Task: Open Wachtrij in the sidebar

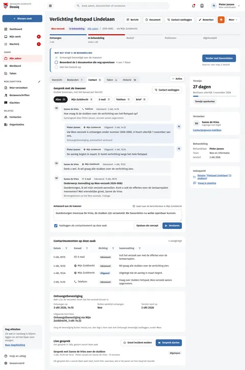Action: (22, 44)
